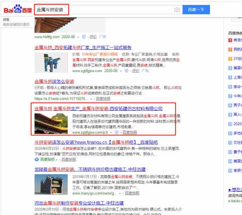
Task: Click the badge icon after www.zgtjfgjsw.com 2020-06
Action: (126, 71)
